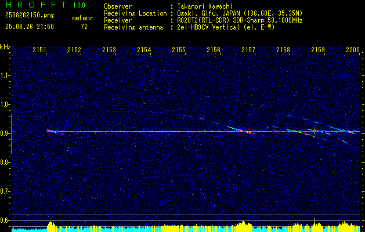Click the Receiving Location label
Viewport: 365px width, 232px height.
click(x=135, y=13)
